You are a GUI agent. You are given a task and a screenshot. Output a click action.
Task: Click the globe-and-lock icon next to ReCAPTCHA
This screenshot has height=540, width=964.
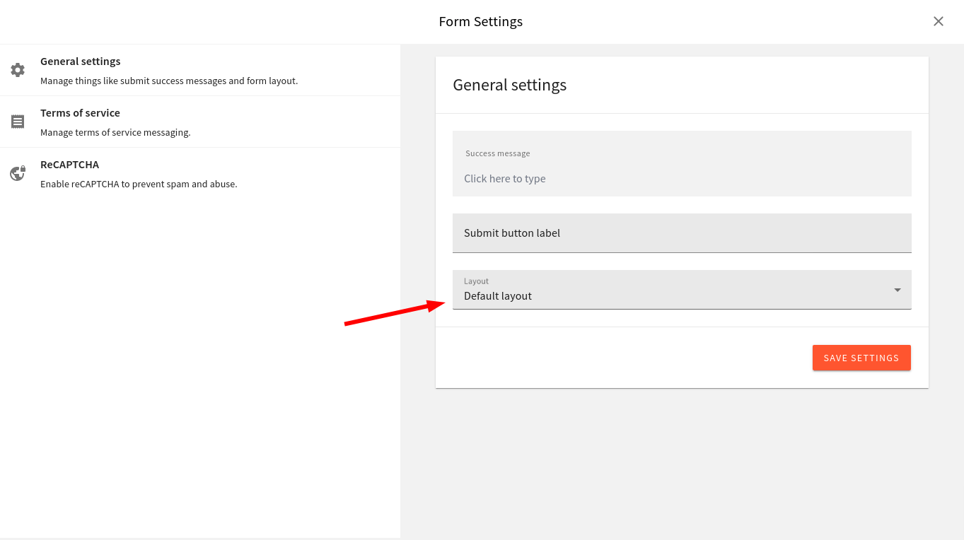point(18,172)
